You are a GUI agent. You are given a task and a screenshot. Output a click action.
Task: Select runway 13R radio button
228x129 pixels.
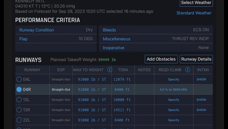coord(19,110)
